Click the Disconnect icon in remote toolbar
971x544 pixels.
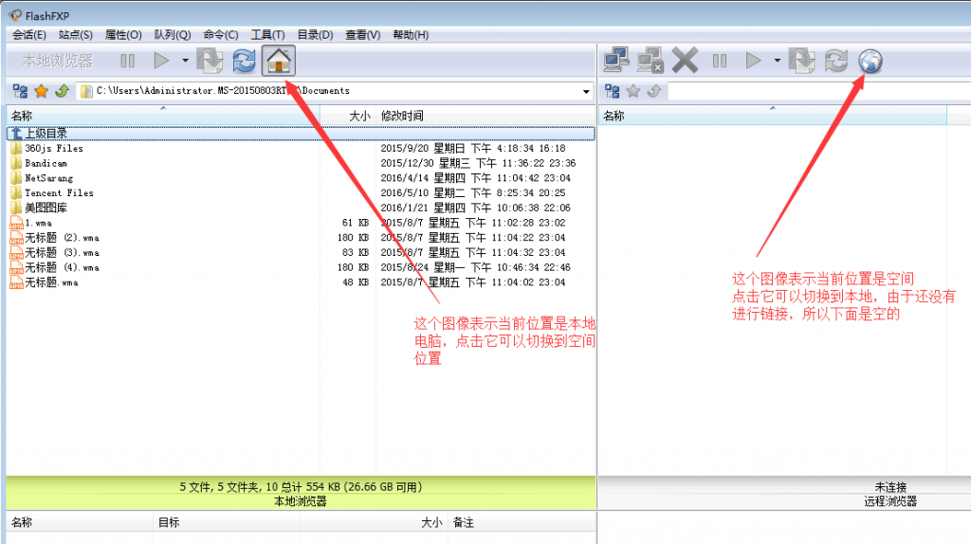[x=650, y=61]
